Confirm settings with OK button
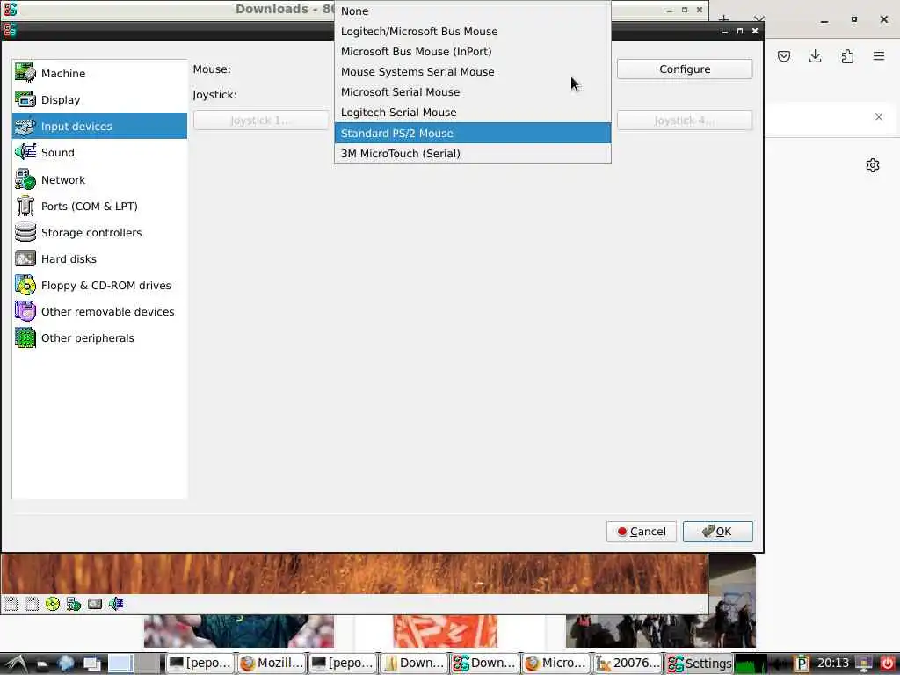The height and width of the screenshot is (675, 900). click(x=717, y=532)
